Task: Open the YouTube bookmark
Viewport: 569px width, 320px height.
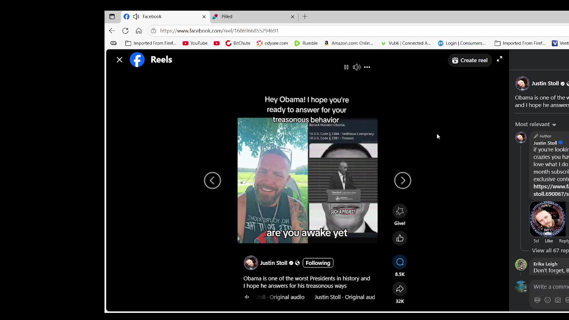Action: pos(195,43)
